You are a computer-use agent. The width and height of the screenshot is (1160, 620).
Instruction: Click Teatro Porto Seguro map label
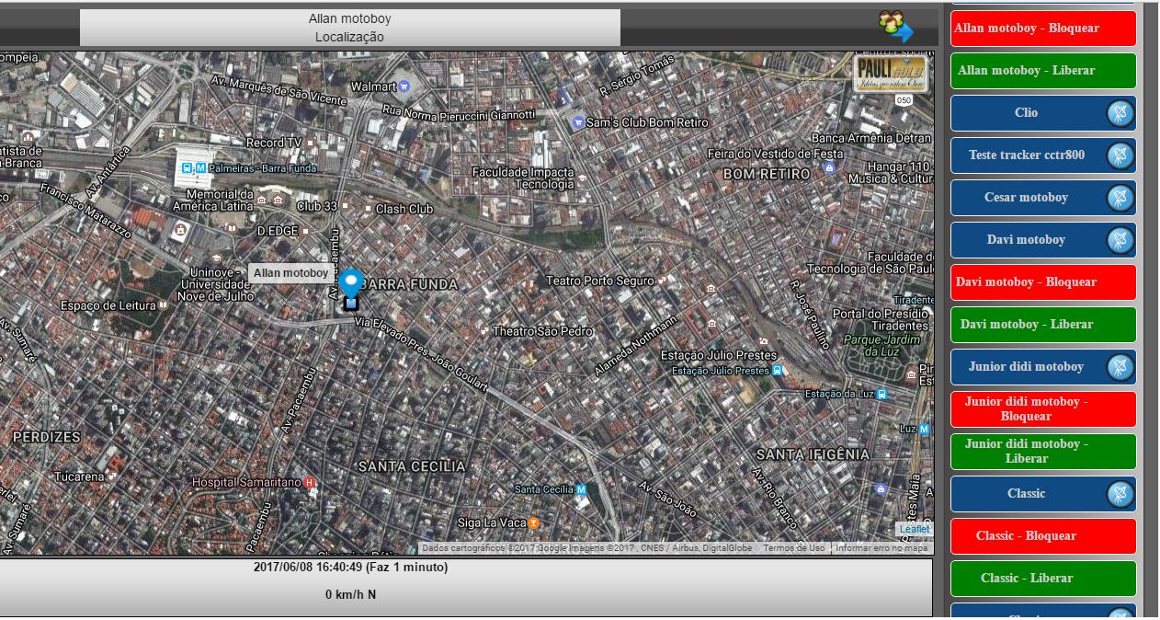pyautogui.click(x=599, y=281)
